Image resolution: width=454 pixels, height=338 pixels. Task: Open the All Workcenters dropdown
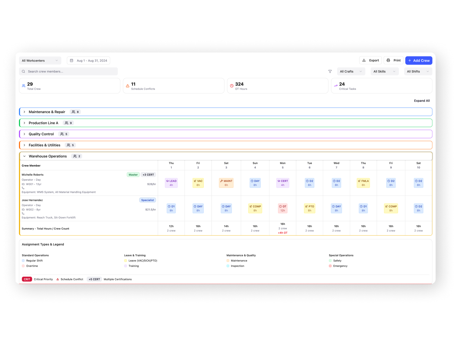40,61
